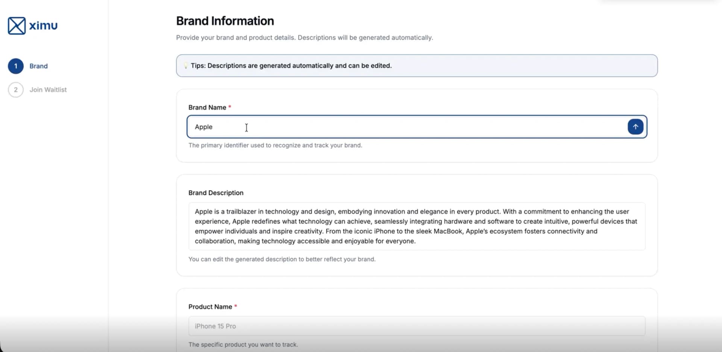This screenshot has height=352, width=722.
Task: Click the Brand Description label
Action: pyautogui.click(x=216, y=193)
